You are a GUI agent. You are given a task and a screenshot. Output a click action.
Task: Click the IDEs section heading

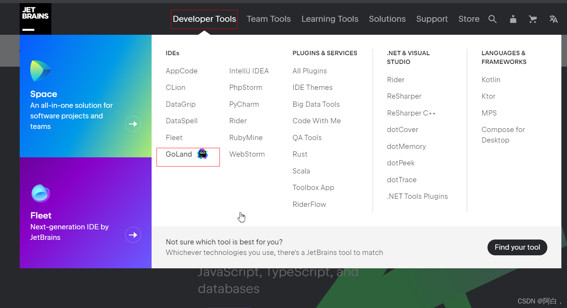[x=172, y=53]
